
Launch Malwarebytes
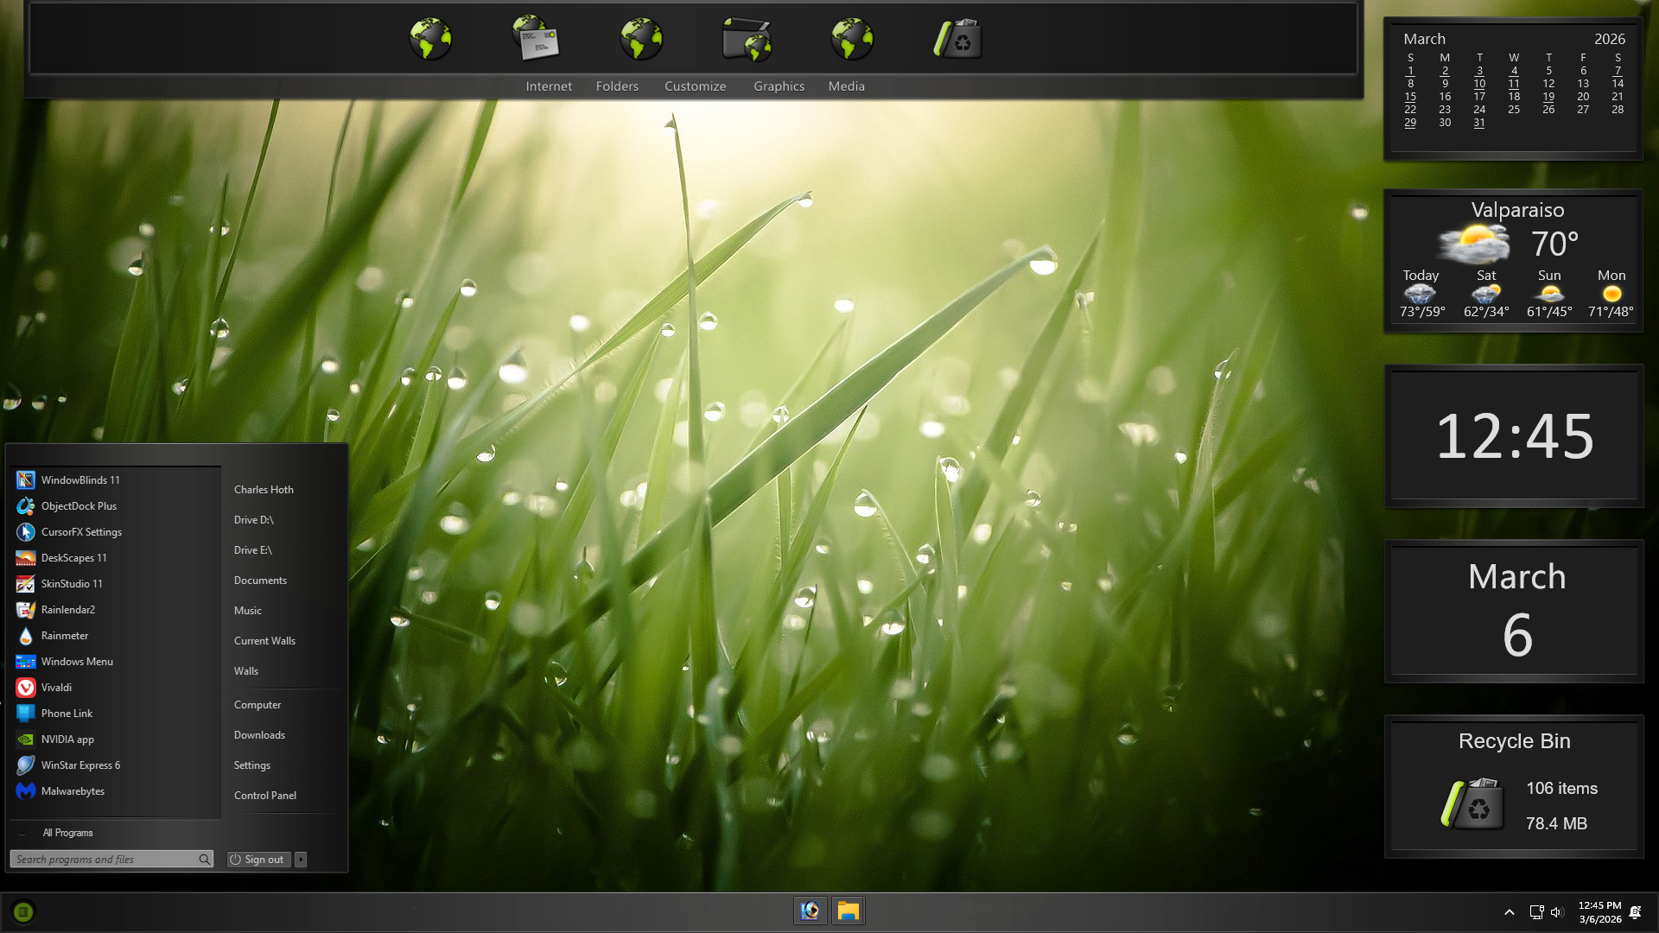tap(72, 791)
